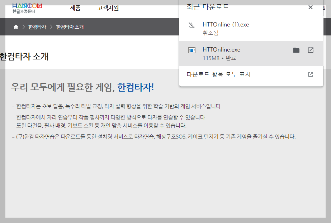This screenshot has width=331, height=223.
Task: Close the 최근 다운로드 popup
Action: point(310,8)
